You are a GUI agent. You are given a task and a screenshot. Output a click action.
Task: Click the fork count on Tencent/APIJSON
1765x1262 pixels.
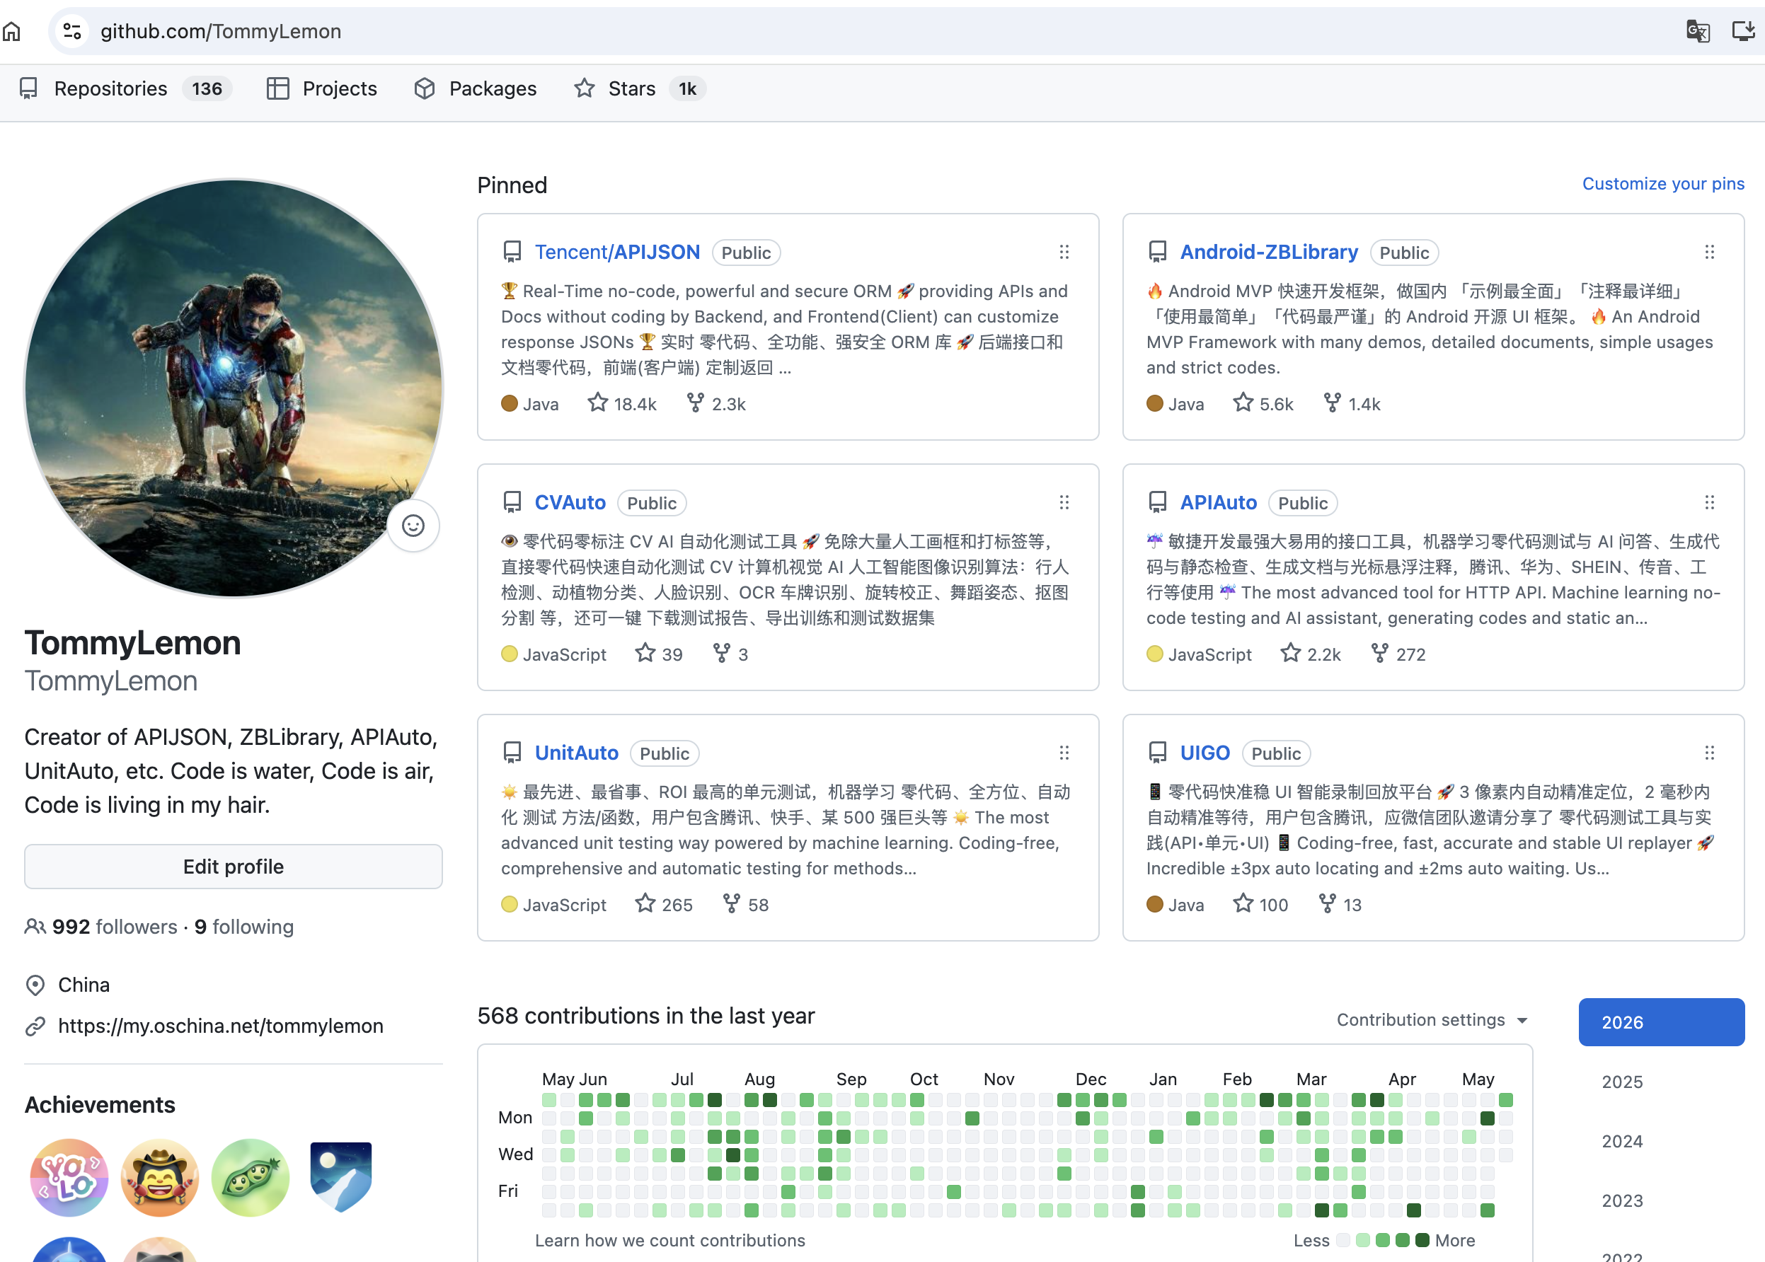[717, 403]
